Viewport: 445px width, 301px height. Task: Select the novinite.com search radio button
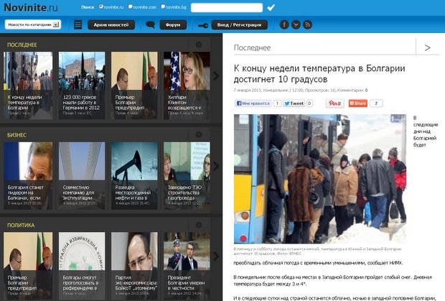[130, 6]
